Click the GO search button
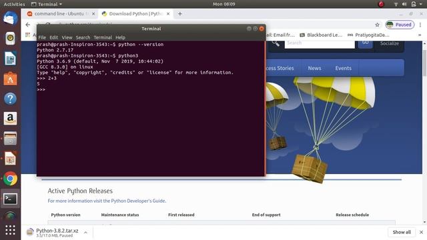The image size is (427, 240). pos(366,43)
